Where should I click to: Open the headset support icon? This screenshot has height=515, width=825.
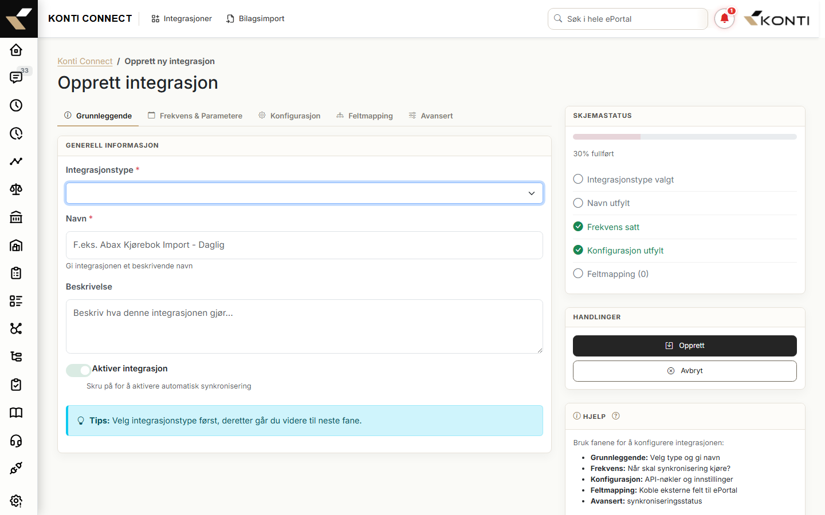(16, 441)
